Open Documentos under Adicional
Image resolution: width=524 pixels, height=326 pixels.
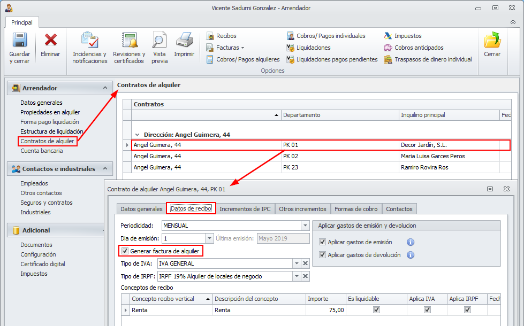[36, 245]
